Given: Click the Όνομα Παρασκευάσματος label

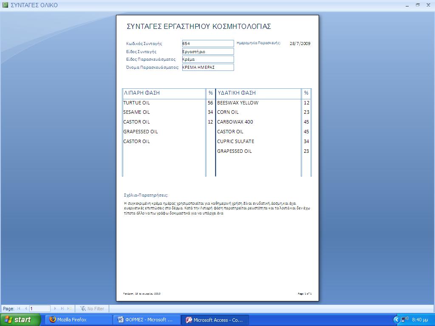Looking at the screenshot, I should tap(153, 67).
